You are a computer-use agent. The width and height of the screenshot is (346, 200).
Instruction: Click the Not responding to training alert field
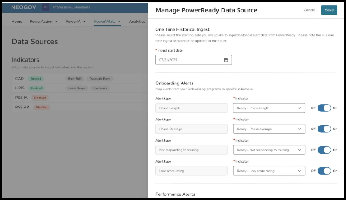coord(192,150)
